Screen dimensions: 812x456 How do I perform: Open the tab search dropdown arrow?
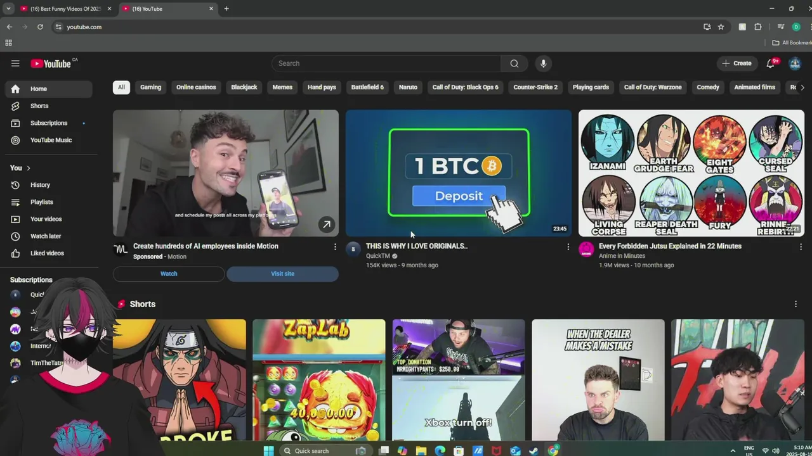(8, 9)
